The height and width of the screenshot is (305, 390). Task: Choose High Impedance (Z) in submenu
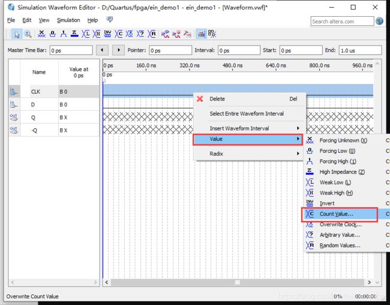(346, 172)
